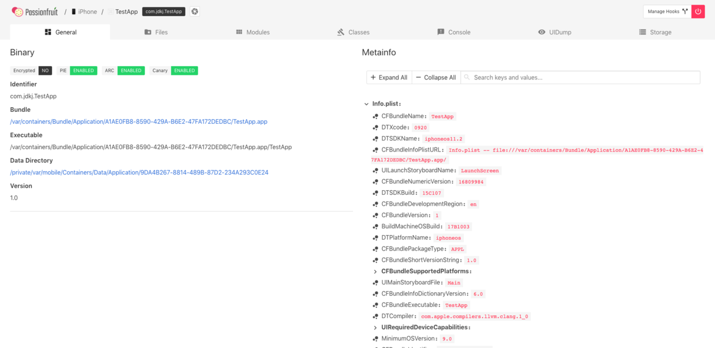Click the Expand All button
The width and height of the screenshot is (715, 348).
click(x=389, y=77)
